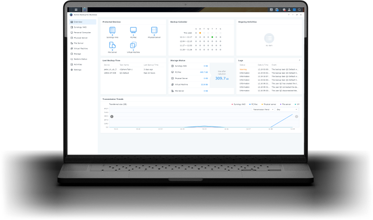The height and width of the screenshot is (220, 373).
Task: Toggle the Synology NAS legend in Transmission Trends
Action: [240, 104]
